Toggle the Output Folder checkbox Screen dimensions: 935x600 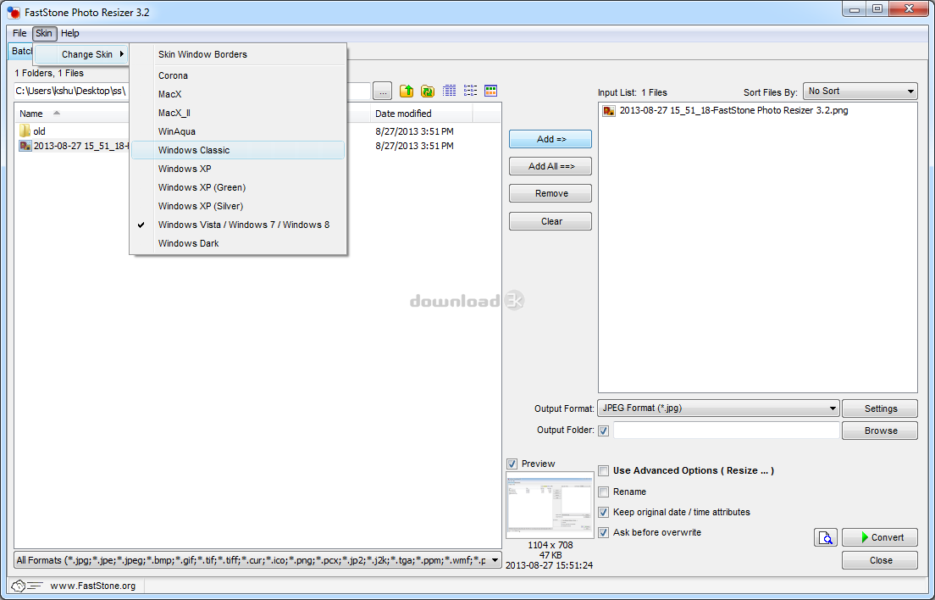click(604, 430)
